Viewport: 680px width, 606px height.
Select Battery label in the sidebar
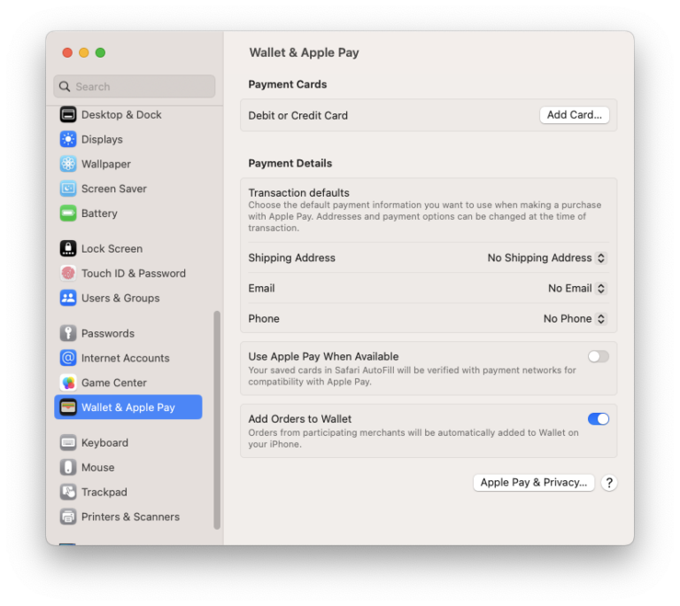99,214
